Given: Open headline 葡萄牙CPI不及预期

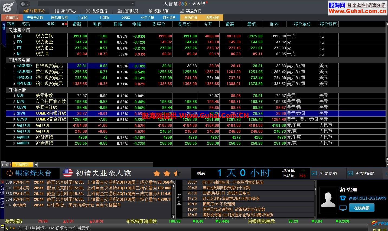Looking at the screenshot, I should (219, 204).
